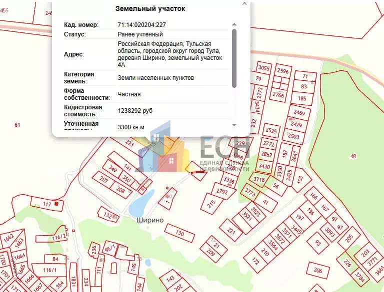
Task: Click the scrollbar up arrow in popup
Action: tap(234, 24)
